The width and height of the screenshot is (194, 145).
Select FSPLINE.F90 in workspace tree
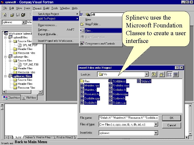click(28, 64)
